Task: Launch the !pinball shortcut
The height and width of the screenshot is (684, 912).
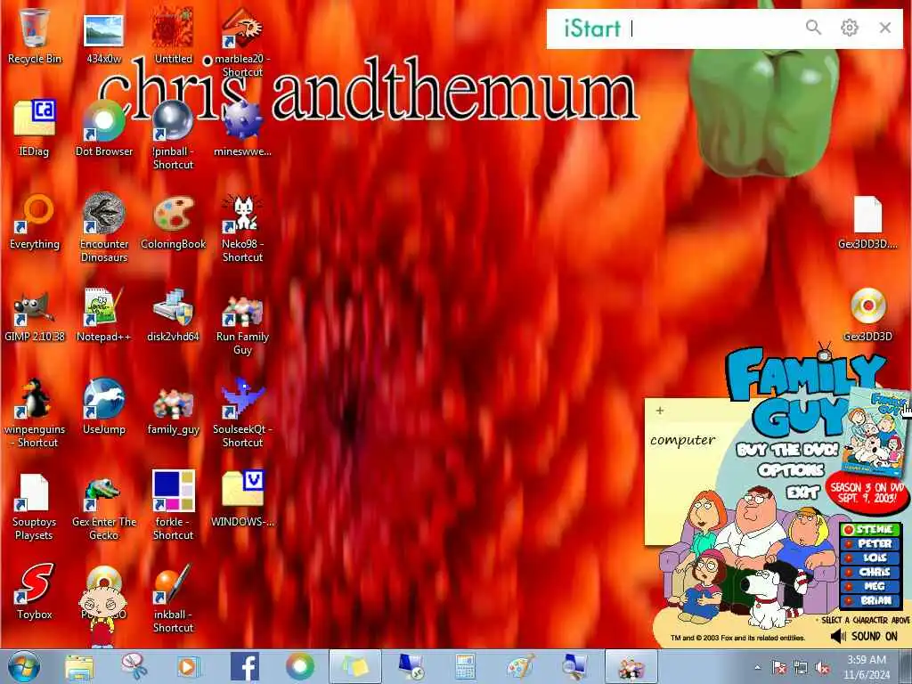Action: [x=174, y=135]
